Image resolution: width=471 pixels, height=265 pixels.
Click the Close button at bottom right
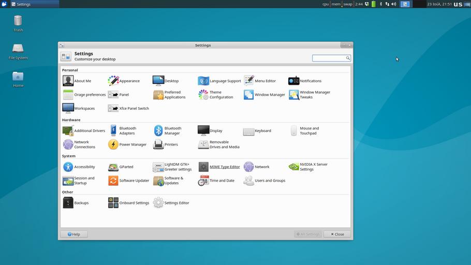(337, 234)
